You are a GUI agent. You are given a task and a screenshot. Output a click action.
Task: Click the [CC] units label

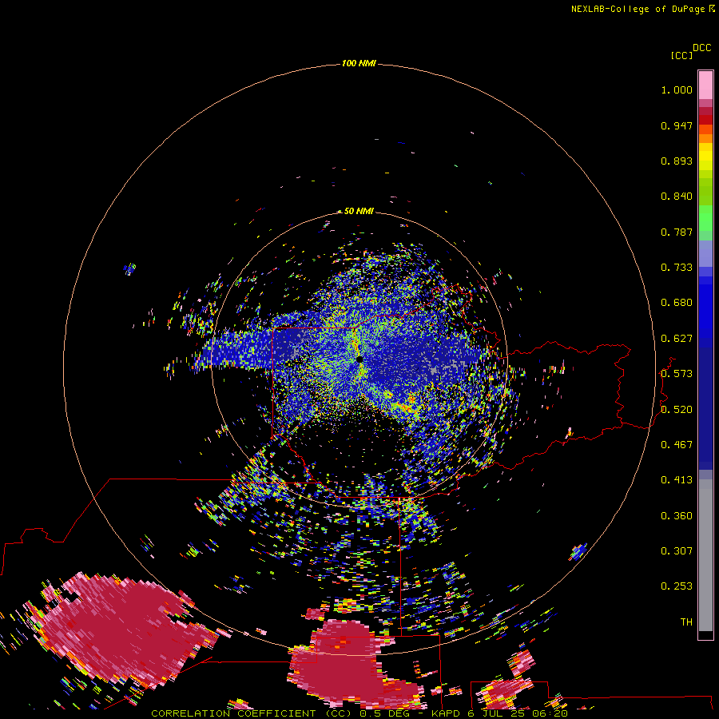pos(681,55)
